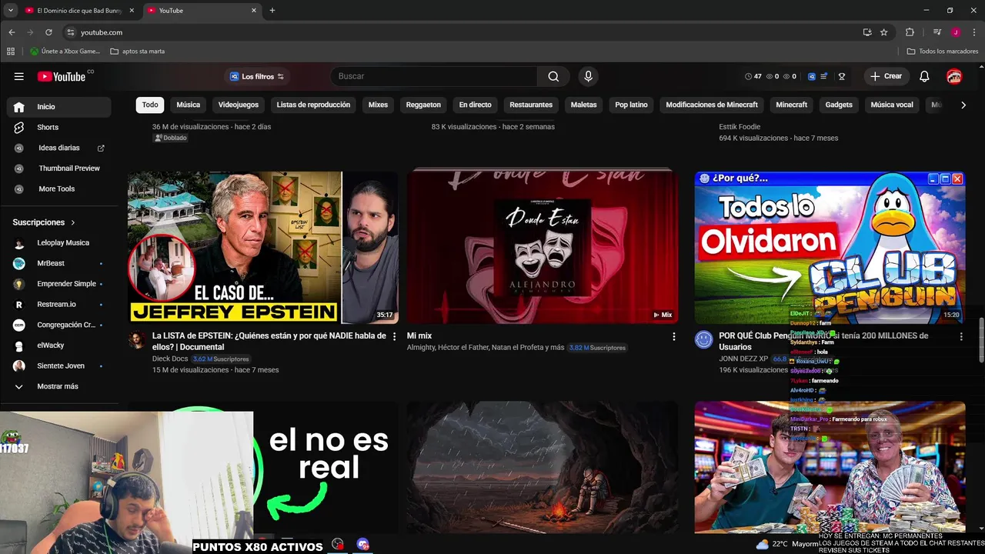This screenshot has width=985, height=554.
Task: Open More Tools in the sidebar
Action: point(58,189)
